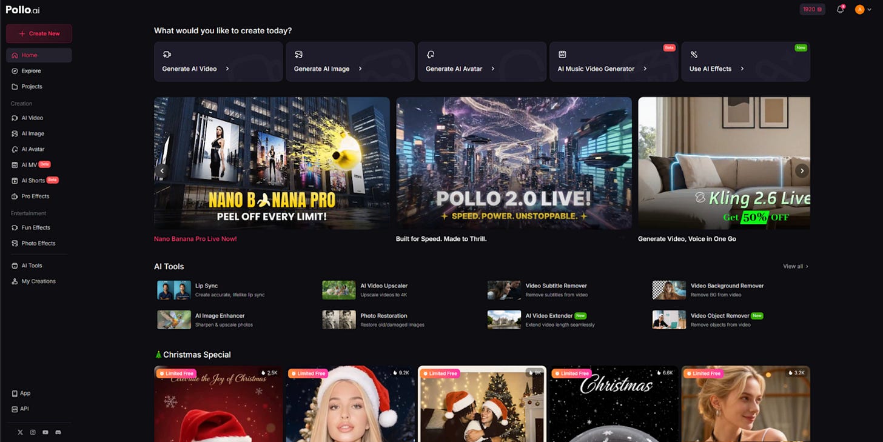The height and width of the screenshot is (442, 883).
Task: Click the AI MV sidebar icon
Action: coord(15,165)
